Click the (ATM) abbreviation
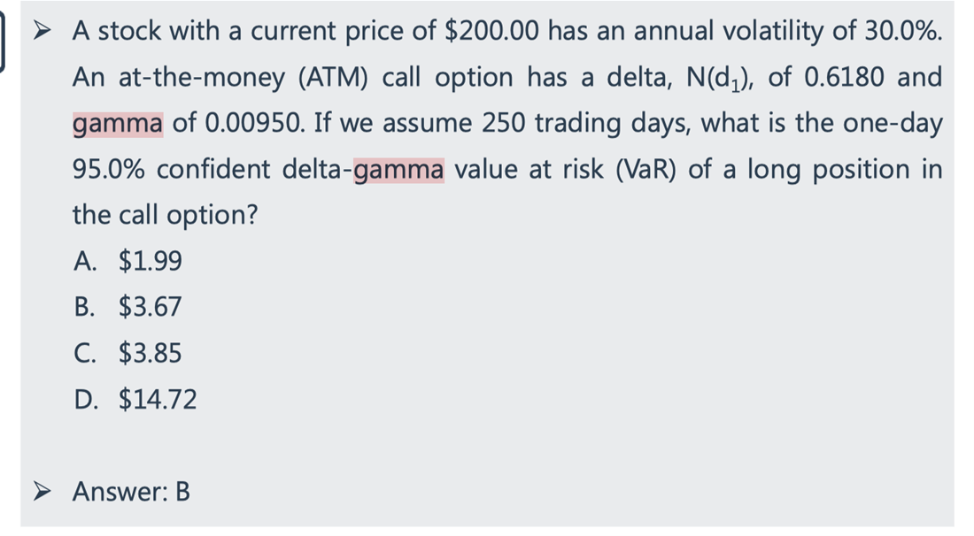The width and height of the screenshot is (974, 536). coord(333,78)
